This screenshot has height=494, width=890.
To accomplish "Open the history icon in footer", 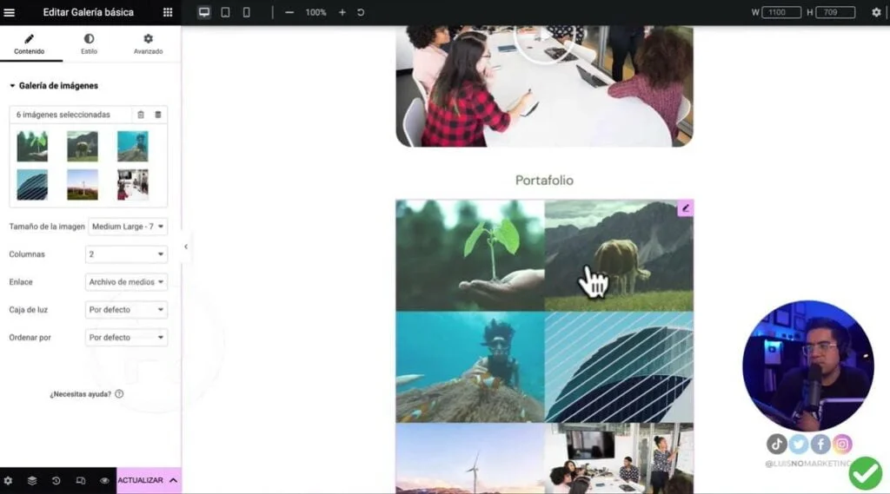I will (x=56, y=480).
